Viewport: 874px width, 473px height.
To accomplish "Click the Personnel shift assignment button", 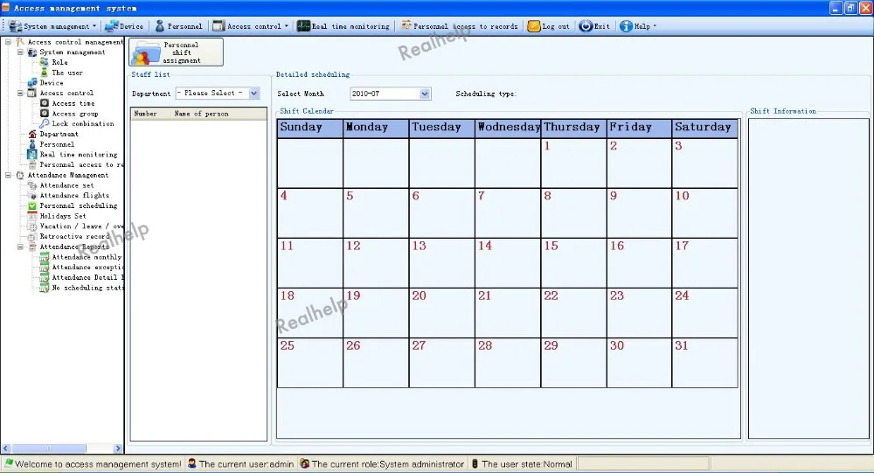I will (x=177, y=52).
